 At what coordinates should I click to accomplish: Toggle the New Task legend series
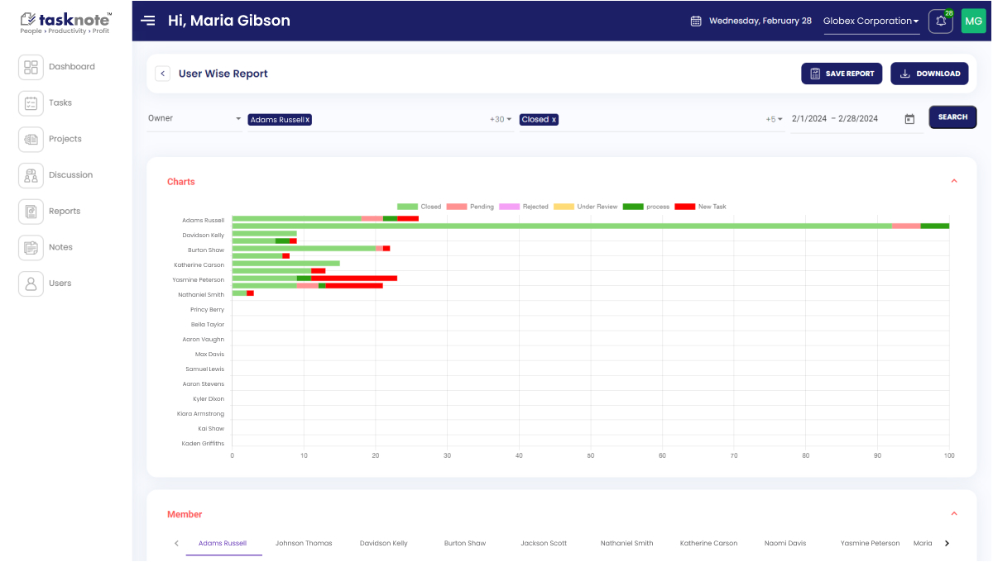pyautogui.click(x=700, y=207)
